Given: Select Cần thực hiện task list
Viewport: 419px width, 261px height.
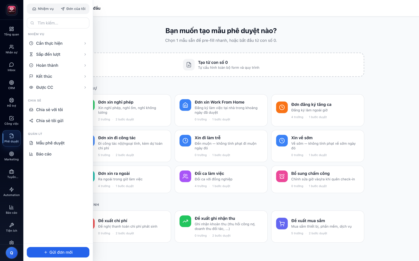Looking at the screenshot, I should coord(58,43).
